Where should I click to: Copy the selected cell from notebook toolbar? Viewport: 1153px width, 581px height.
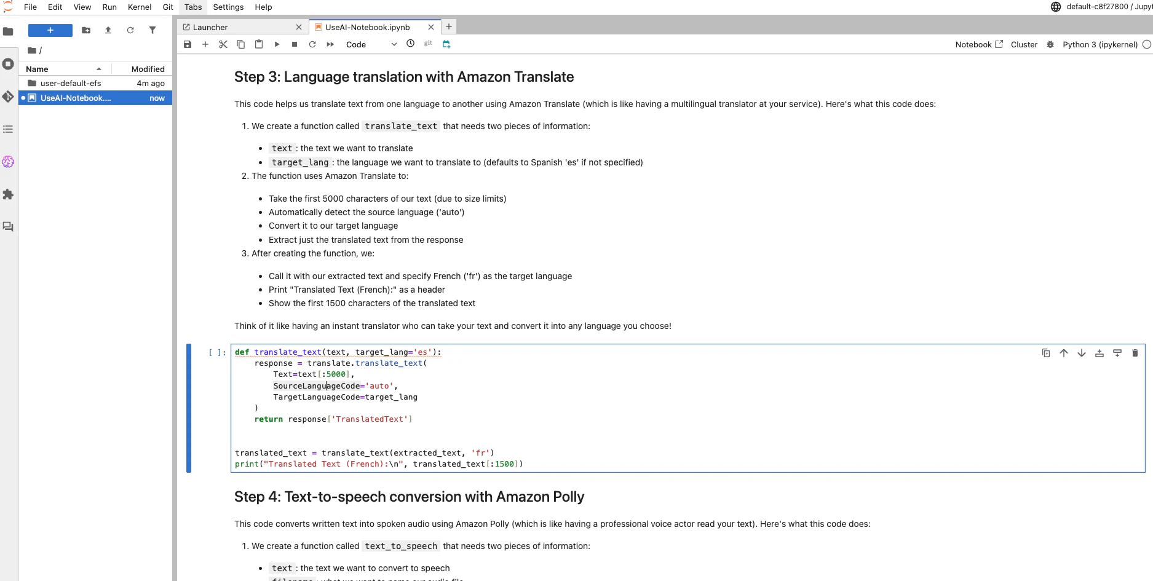tap(241, 44)
